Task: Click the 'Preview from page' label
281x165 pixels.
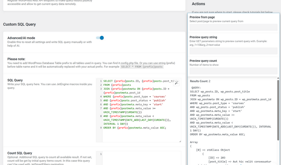Action: click(202, 17)
